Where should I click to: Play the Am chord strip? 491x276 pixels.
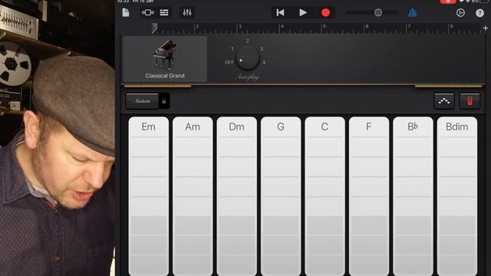click(x=193, y=196)
